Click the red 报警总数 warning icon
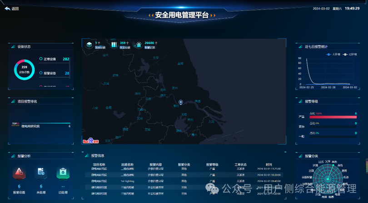Screen dimensions: 368x203 (x=19, y=173)
